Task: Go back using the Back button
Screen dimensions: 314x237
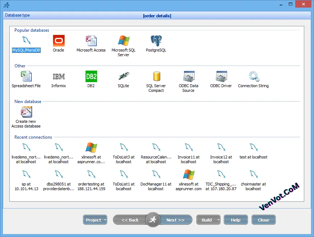Action: click(x=131, y=220)
